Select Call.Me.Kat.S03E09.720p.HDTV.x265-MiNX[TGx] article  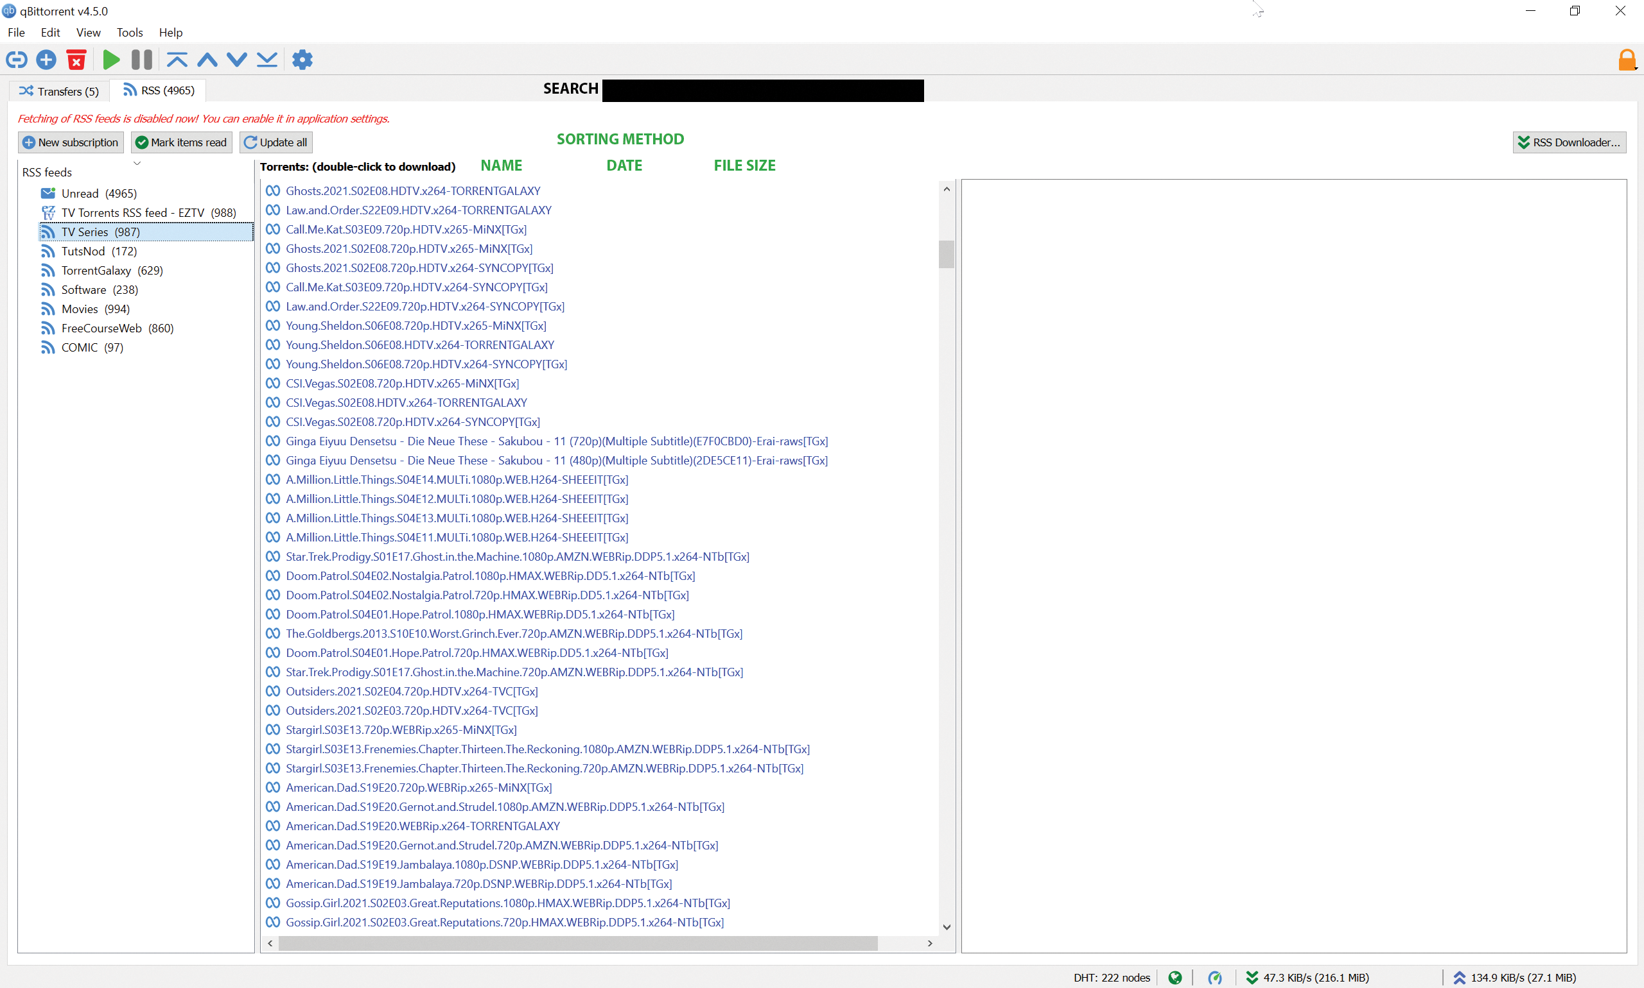[406, 229]
